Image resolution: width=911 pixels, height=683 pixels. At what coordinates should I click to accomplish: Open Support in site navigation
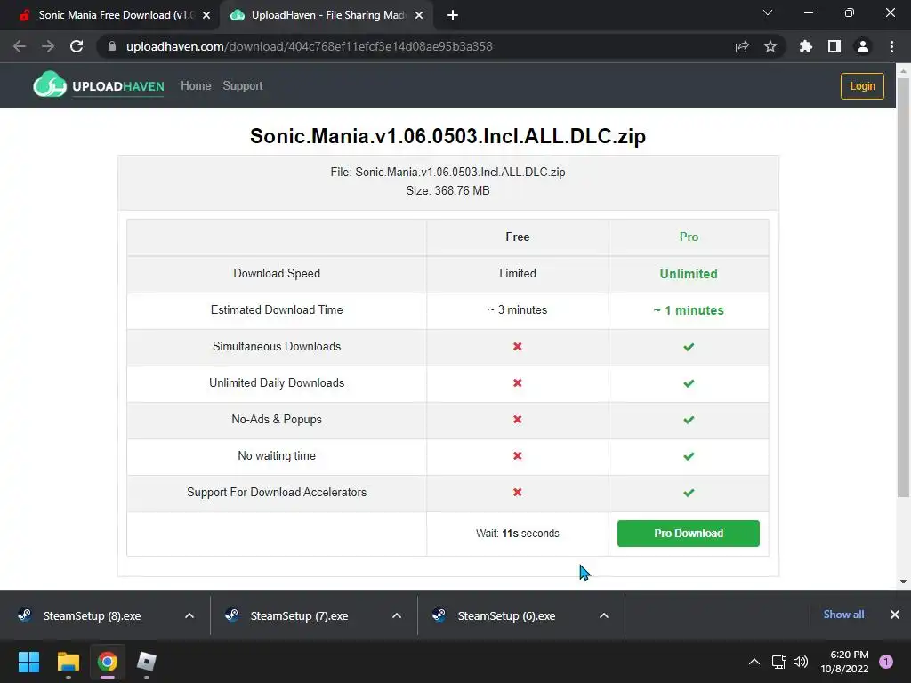[x=243, y=86]
